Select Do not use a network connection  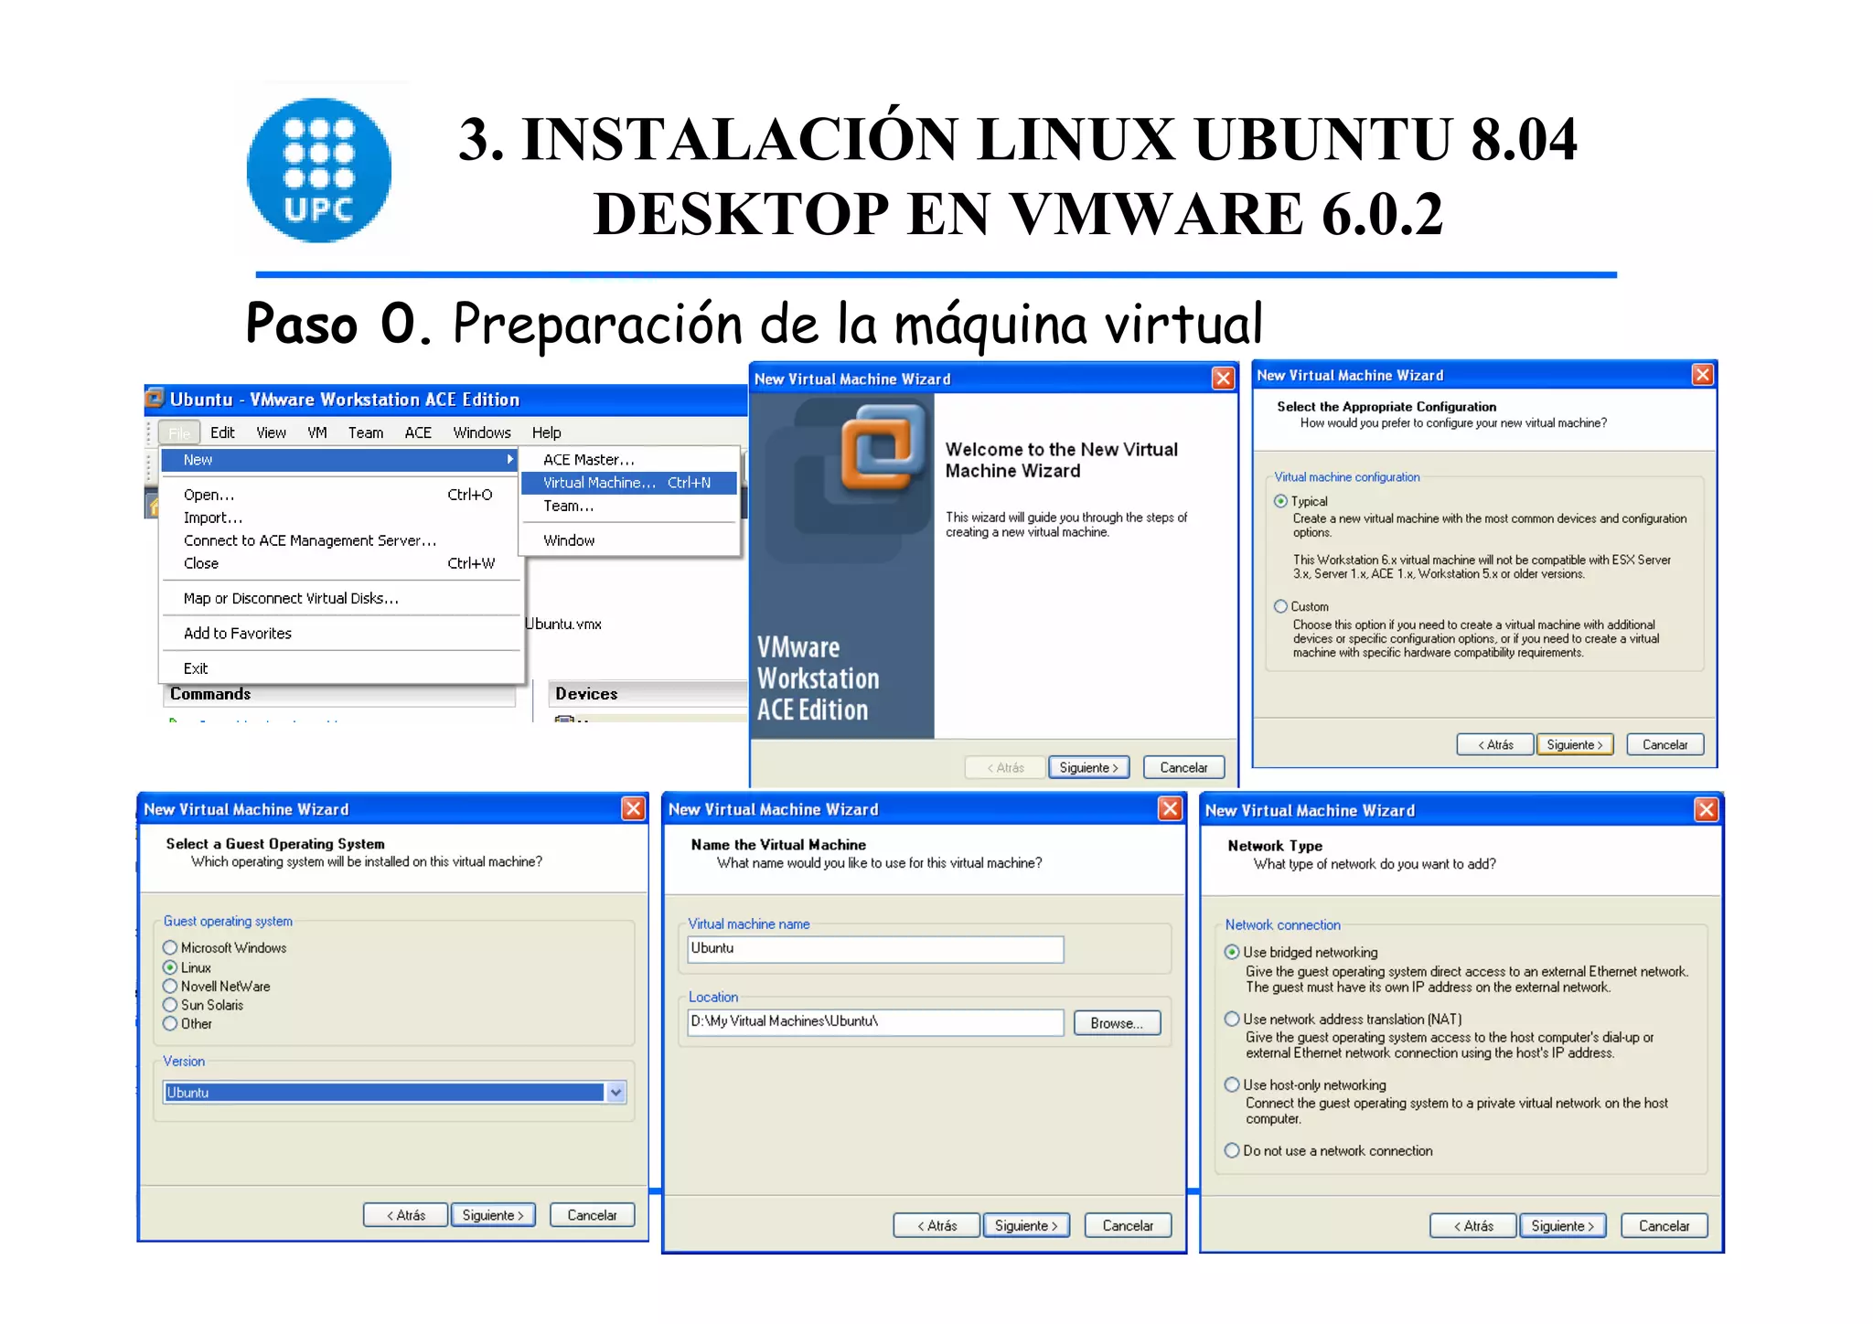[1232, 1150]
